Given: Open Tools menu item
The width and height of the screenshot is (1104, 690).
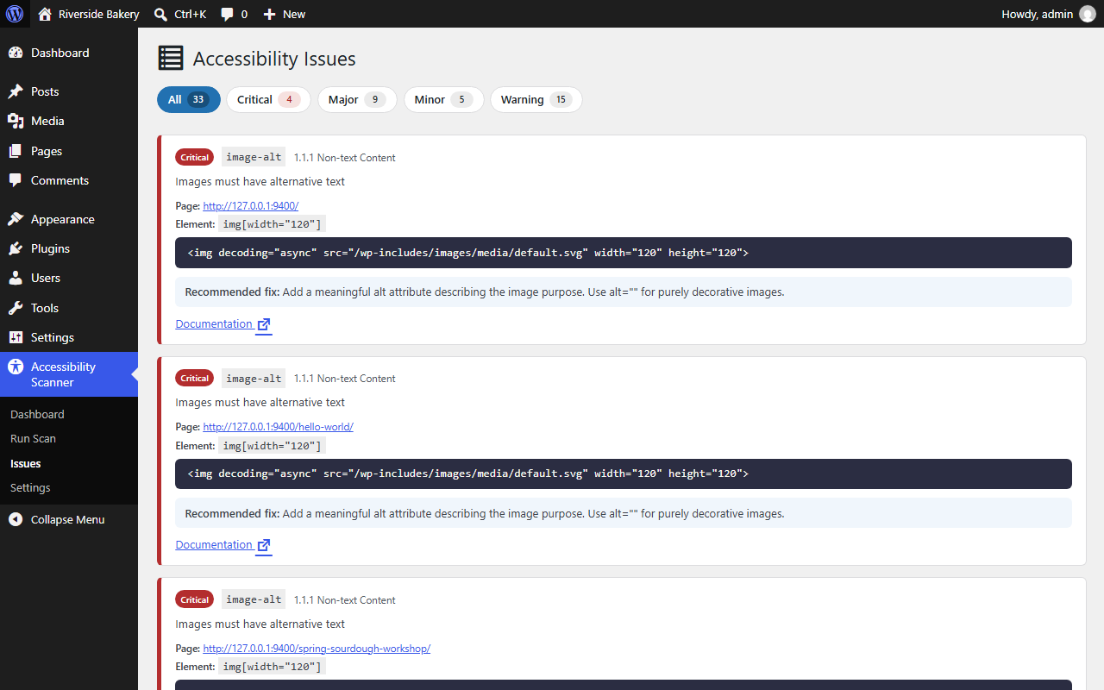Looking at the screenshot, I should pos(69,308).
